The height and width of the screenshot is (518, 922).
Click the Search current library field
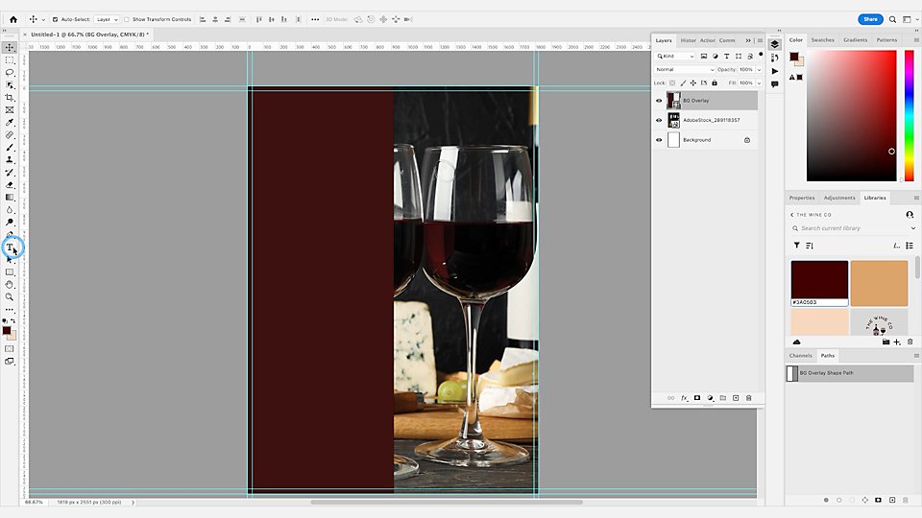tap(853, 228)
